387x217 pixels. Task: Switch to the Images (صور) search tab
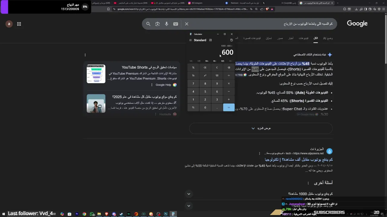click(x=280, y=38)
